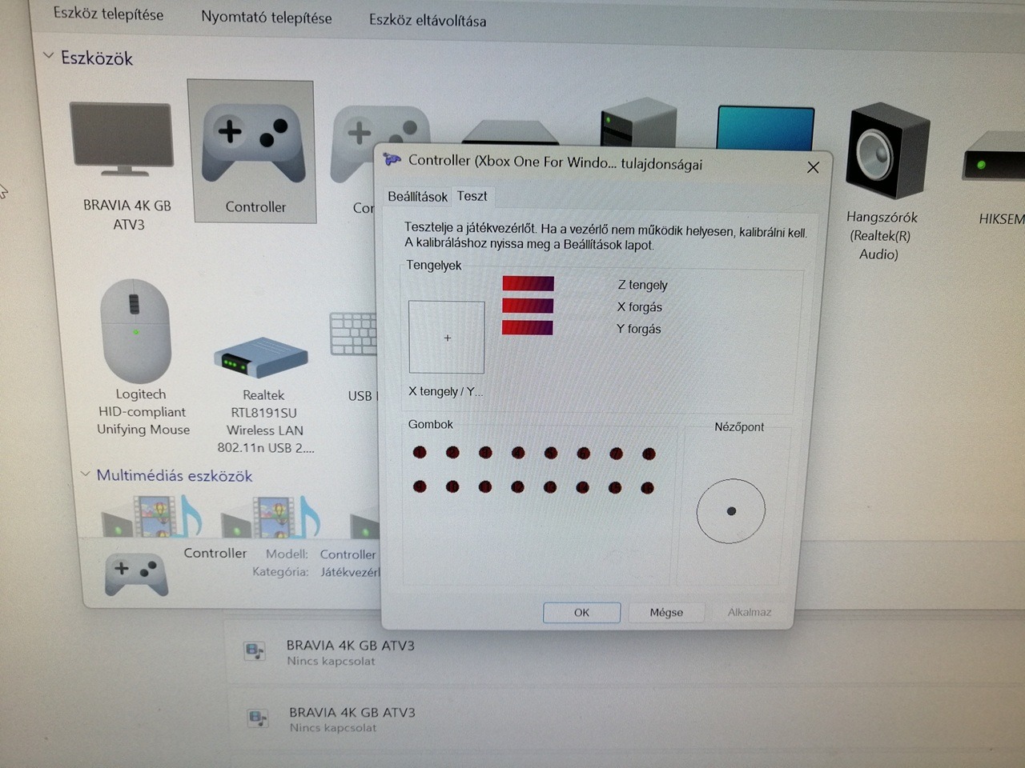
Task: Click the Z tengely axis bar
Action: (528, 283)
